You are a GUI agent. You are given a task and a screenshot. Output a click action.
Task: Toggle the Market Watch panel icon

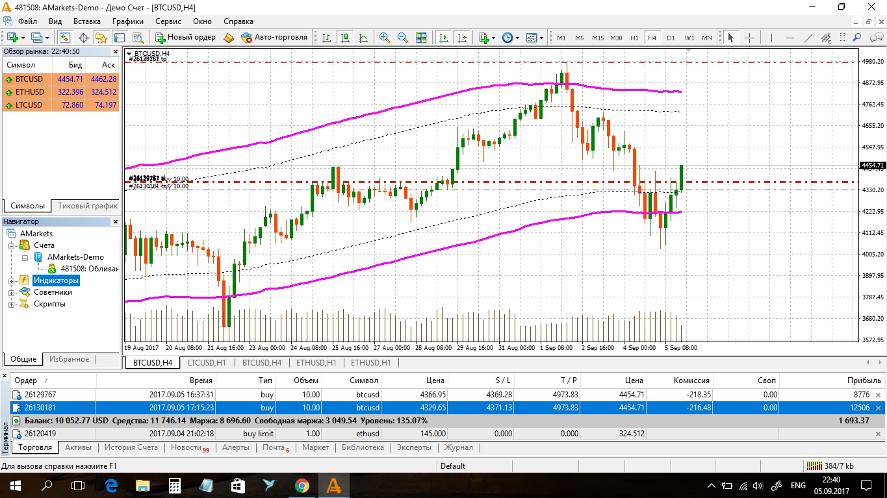65,38
